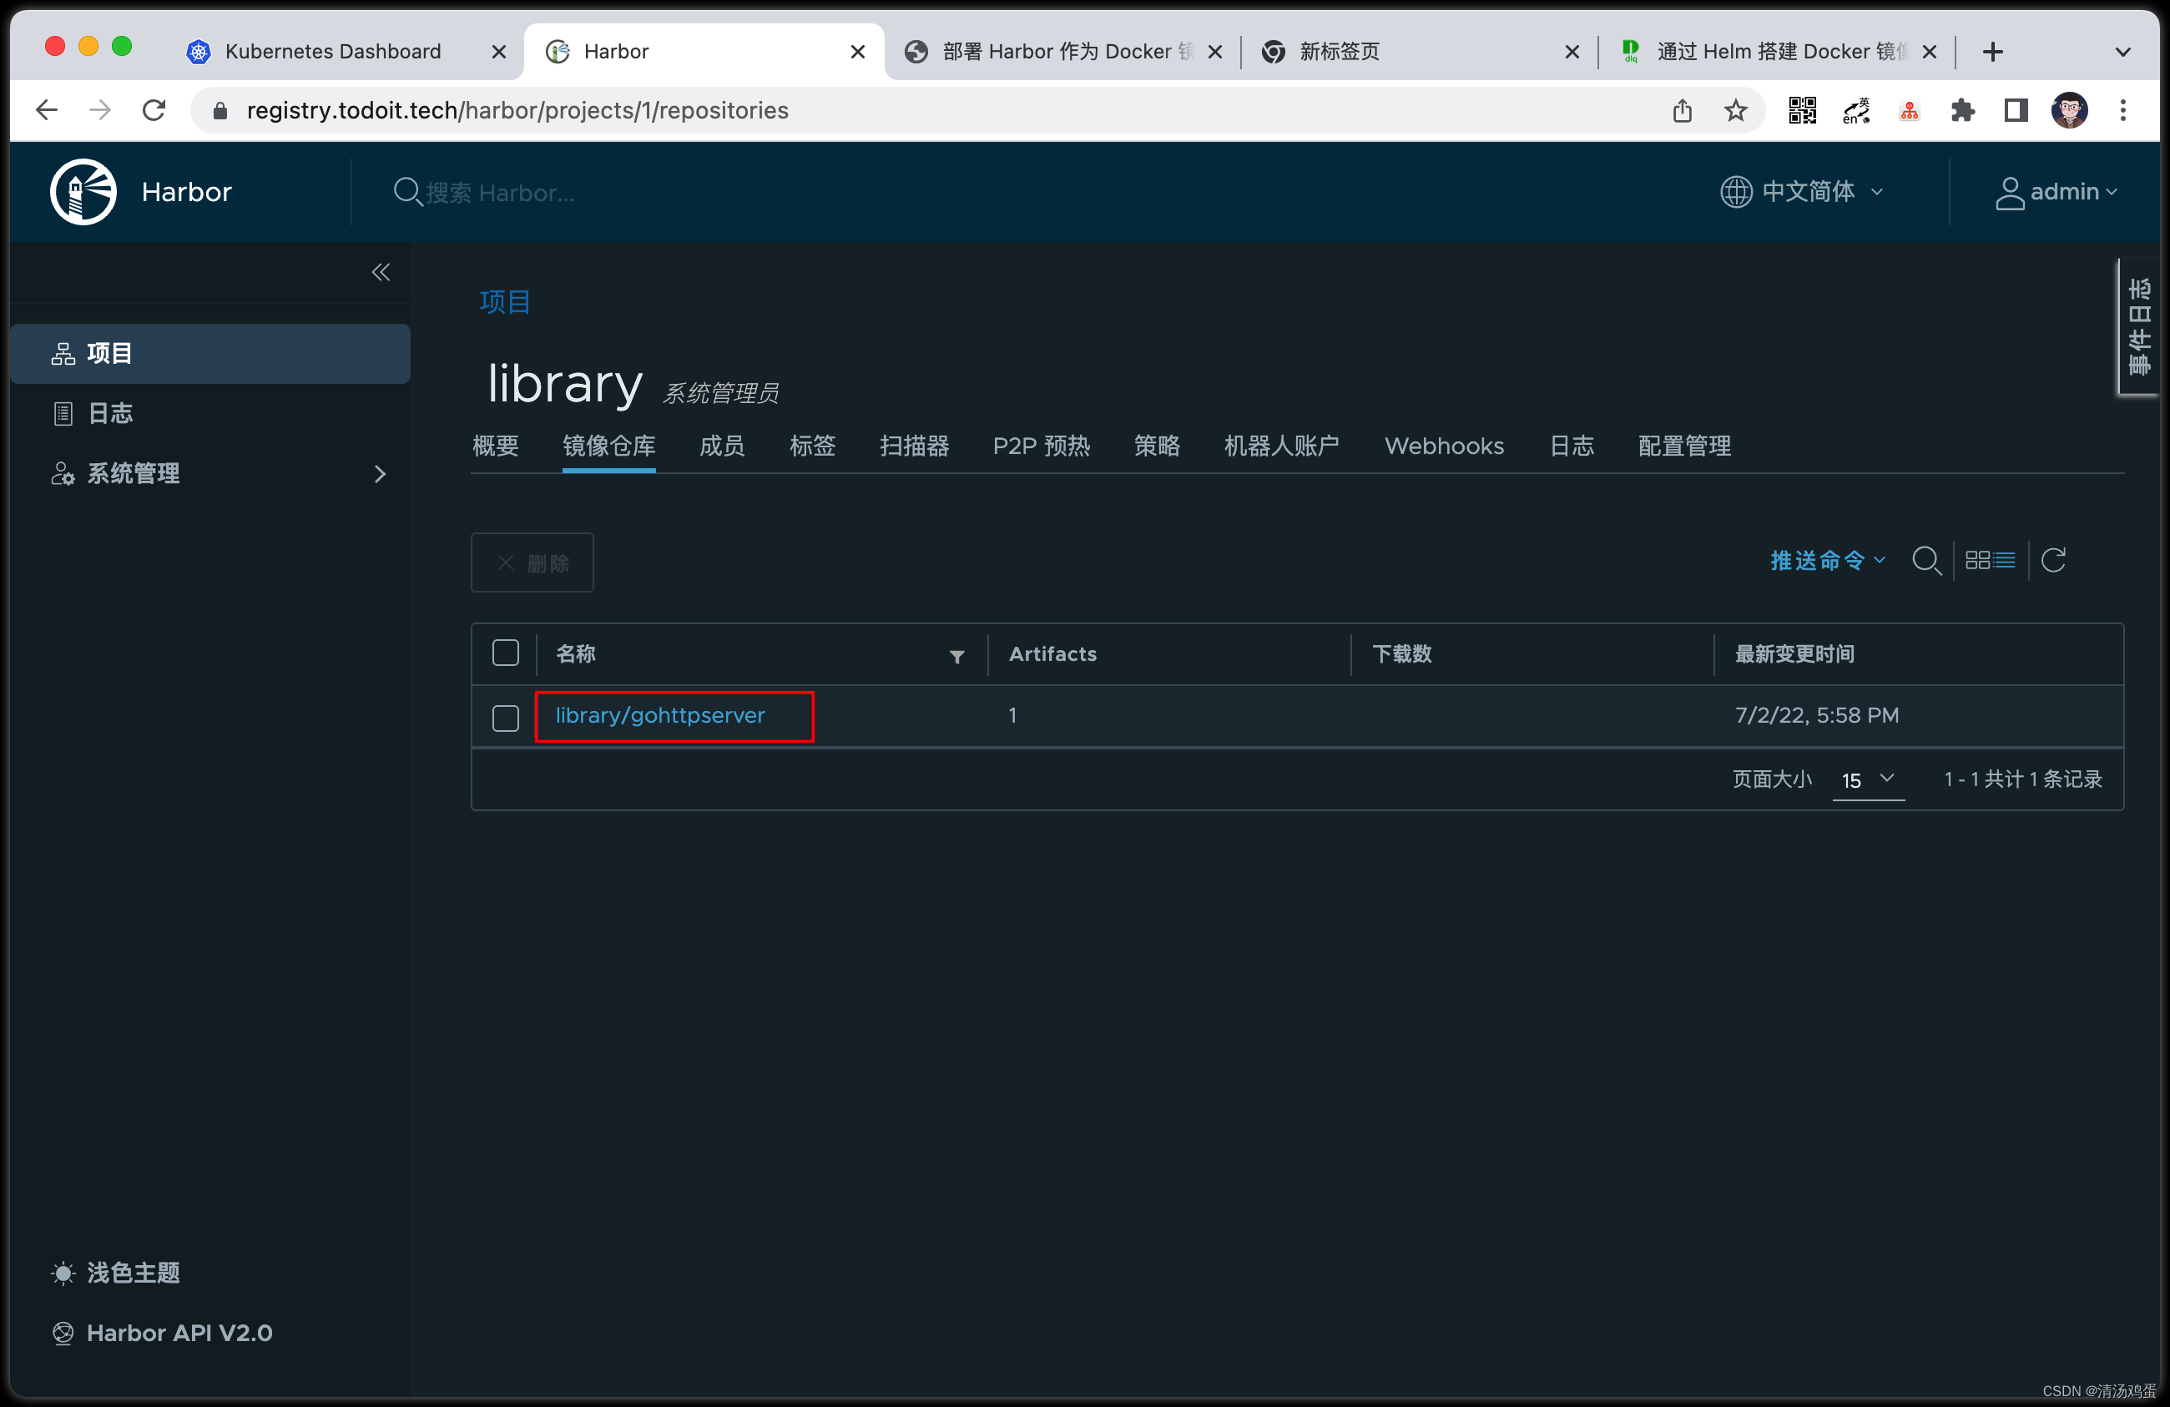Open the 概要 summary tab
Viewport: 2170px width, 1407px height.
pos(496,446)
